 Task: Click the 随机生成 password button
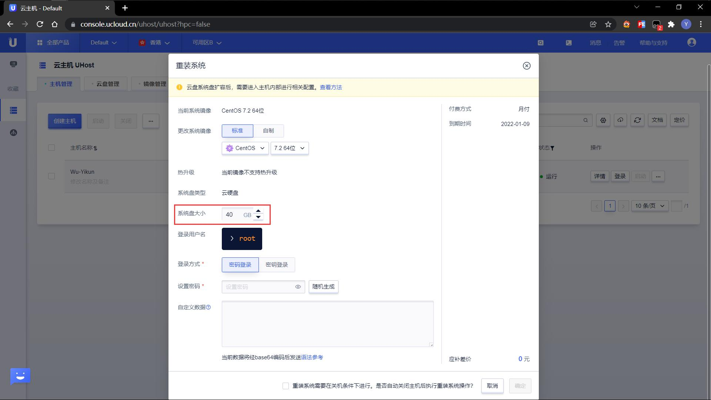[323, 287]
